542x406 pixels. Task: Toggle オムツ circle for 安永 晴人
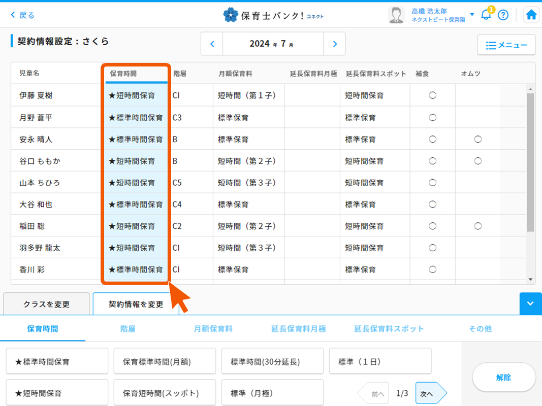click(477, 139)
